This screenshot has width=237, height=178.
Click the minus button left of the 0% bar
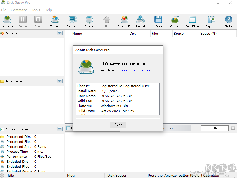[196, 128]
